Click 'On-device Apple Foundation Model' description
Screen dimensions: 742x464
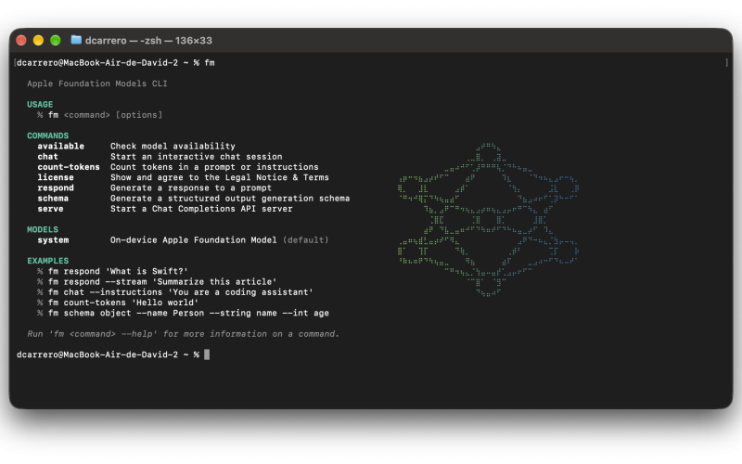(x=194, y=240)
